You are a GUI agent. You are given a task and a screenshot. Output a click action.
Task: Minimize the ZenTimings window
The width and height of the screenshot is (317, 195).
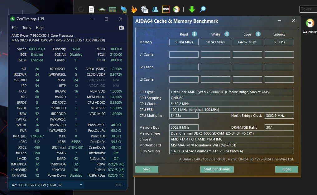(92, 19)
